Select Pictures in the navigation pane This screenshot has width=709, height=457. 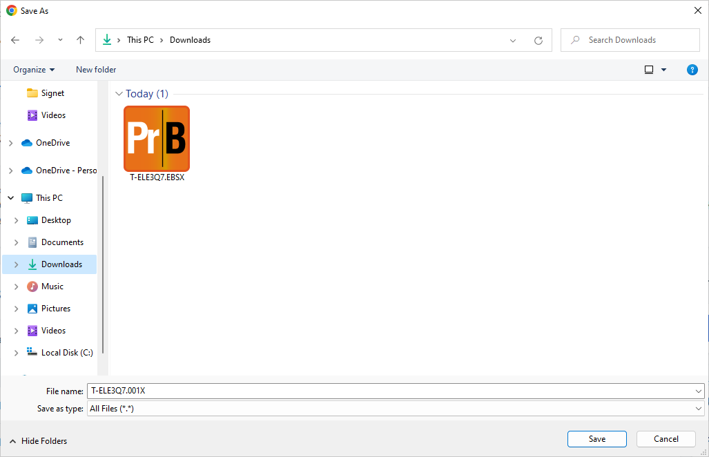point(55,309)
